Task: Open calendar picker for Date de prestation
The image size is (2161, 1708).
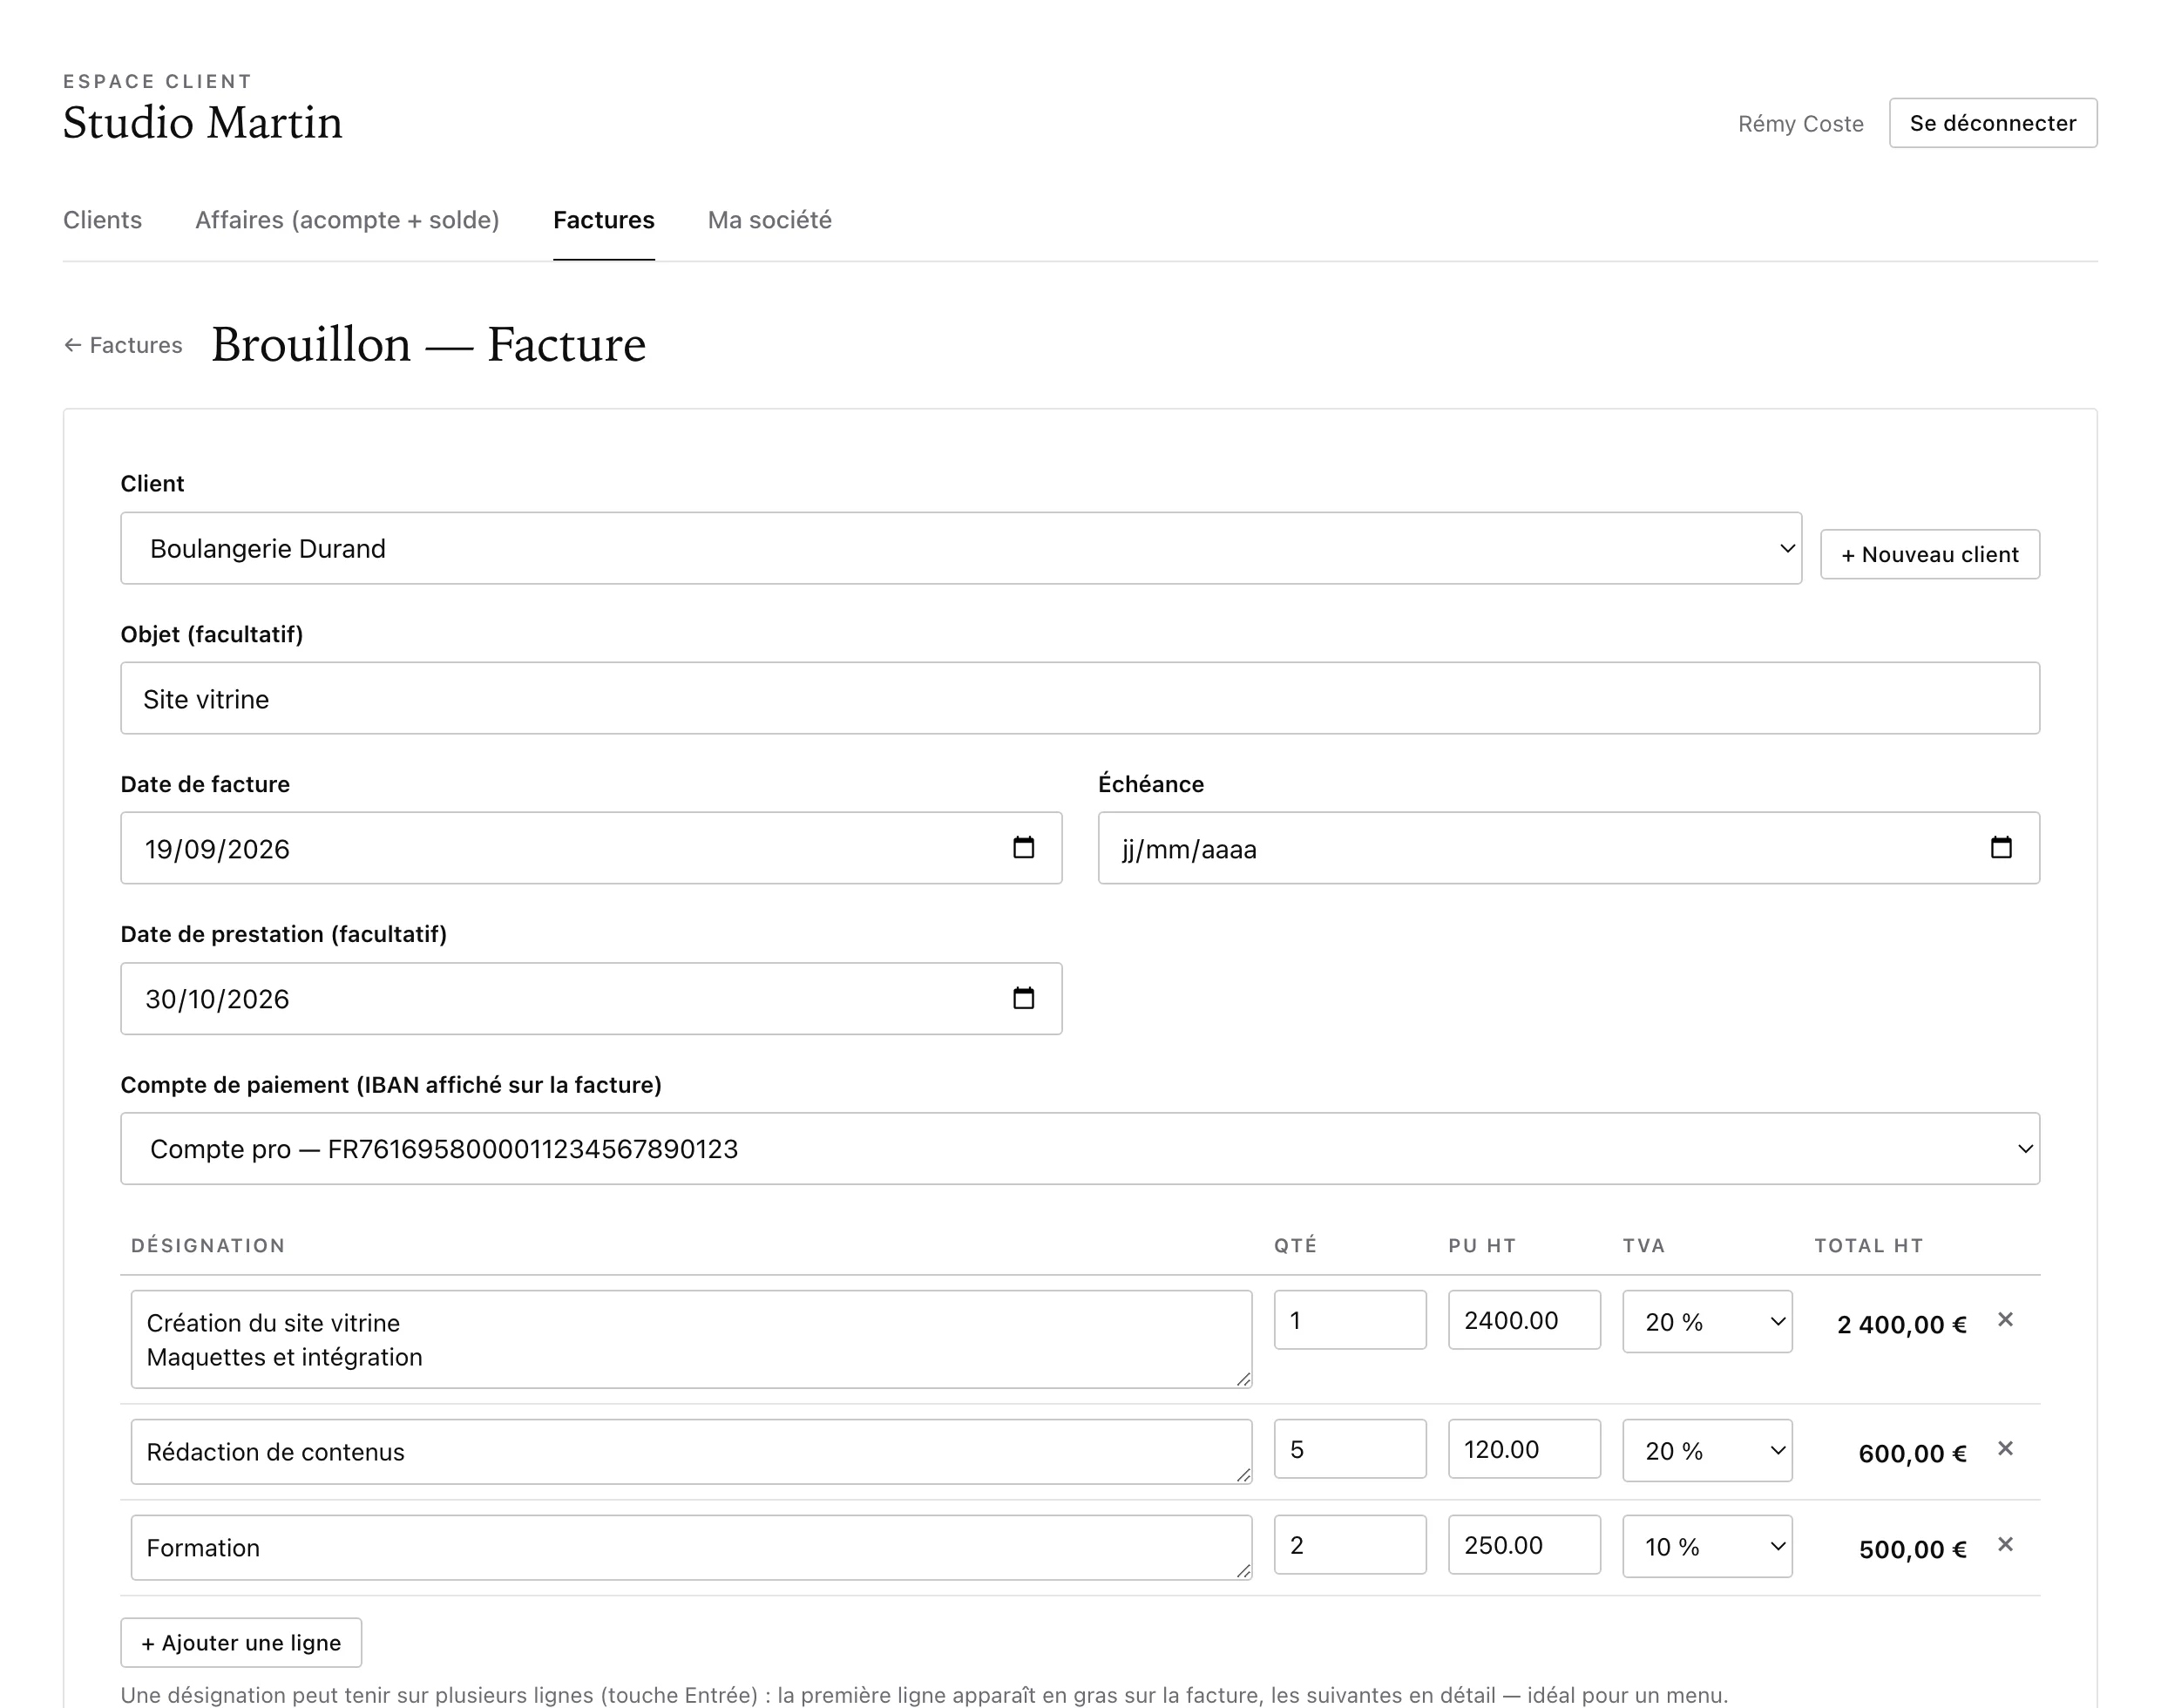Action: [x=1022, y=998]
